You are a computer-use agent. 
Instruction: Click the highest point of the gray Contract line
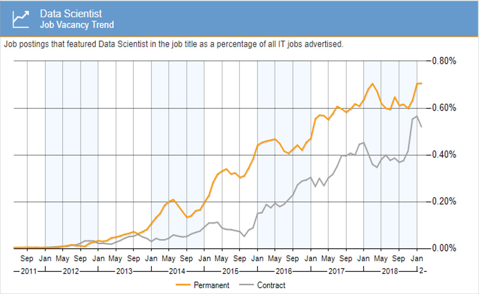[x=417, y=116]
